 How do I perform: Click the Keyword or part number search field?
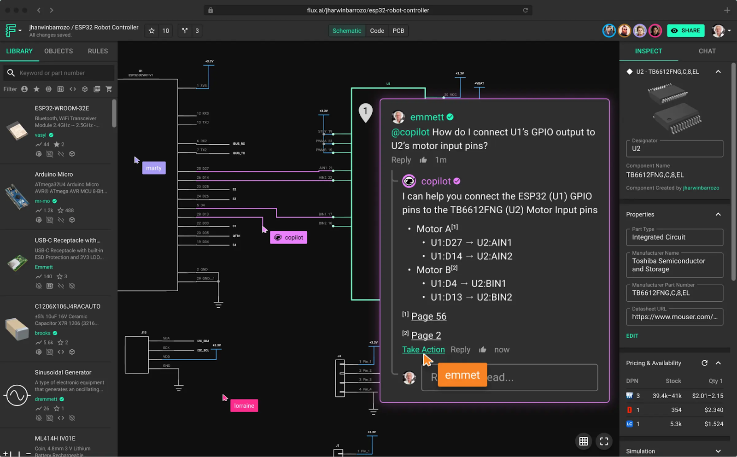[58, 72]
